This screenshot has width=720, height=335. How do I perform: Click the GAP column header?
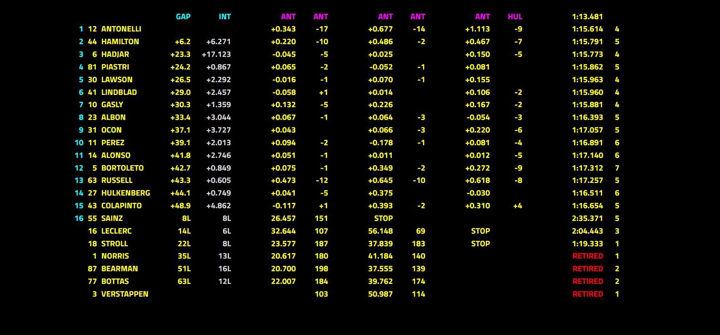(x=183, y=17)
